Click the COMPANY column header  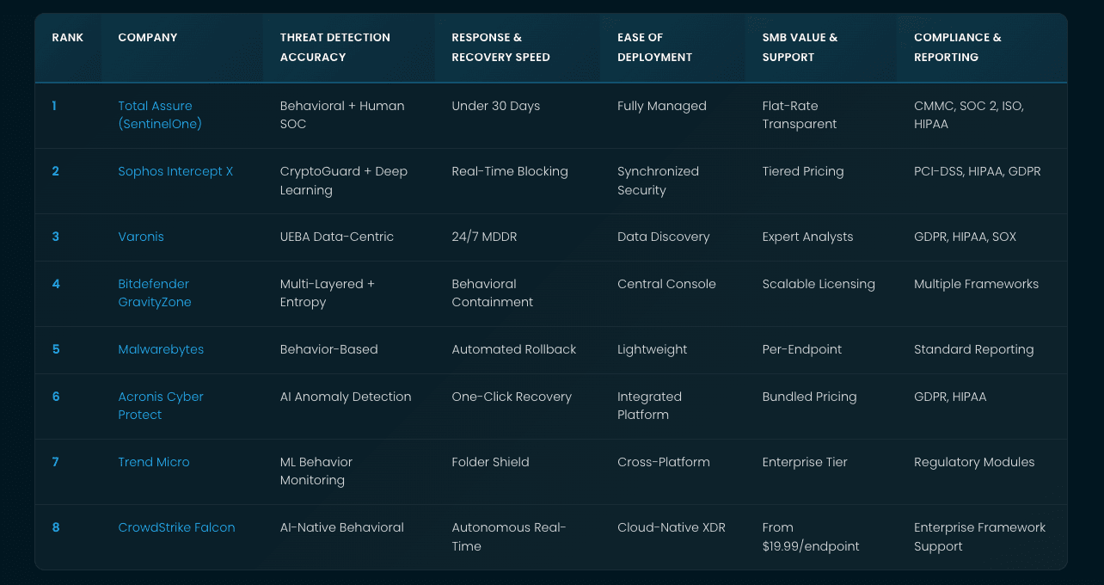[x=147, y=38]
